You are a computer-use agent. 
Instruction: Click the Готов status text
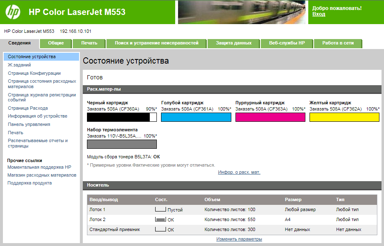(x=95, y=78)
